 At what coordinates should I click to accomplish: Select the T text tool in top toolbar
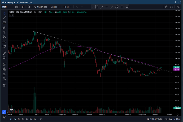pyautogui.click(x=122, y=7)
